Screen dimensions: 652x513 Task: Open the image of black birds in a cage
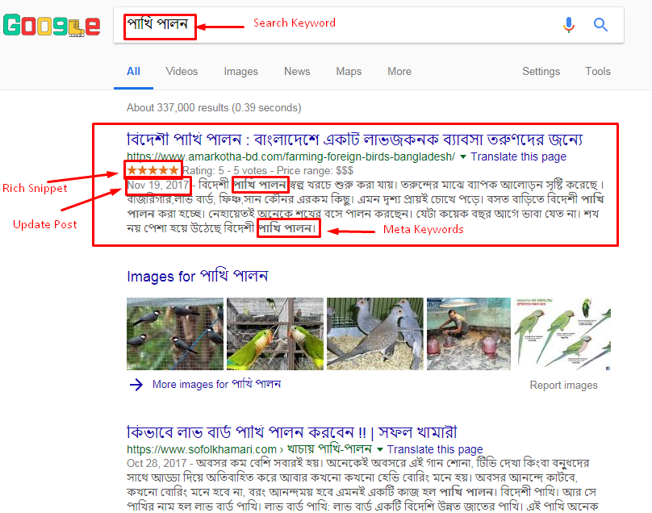tap(175, 334)
